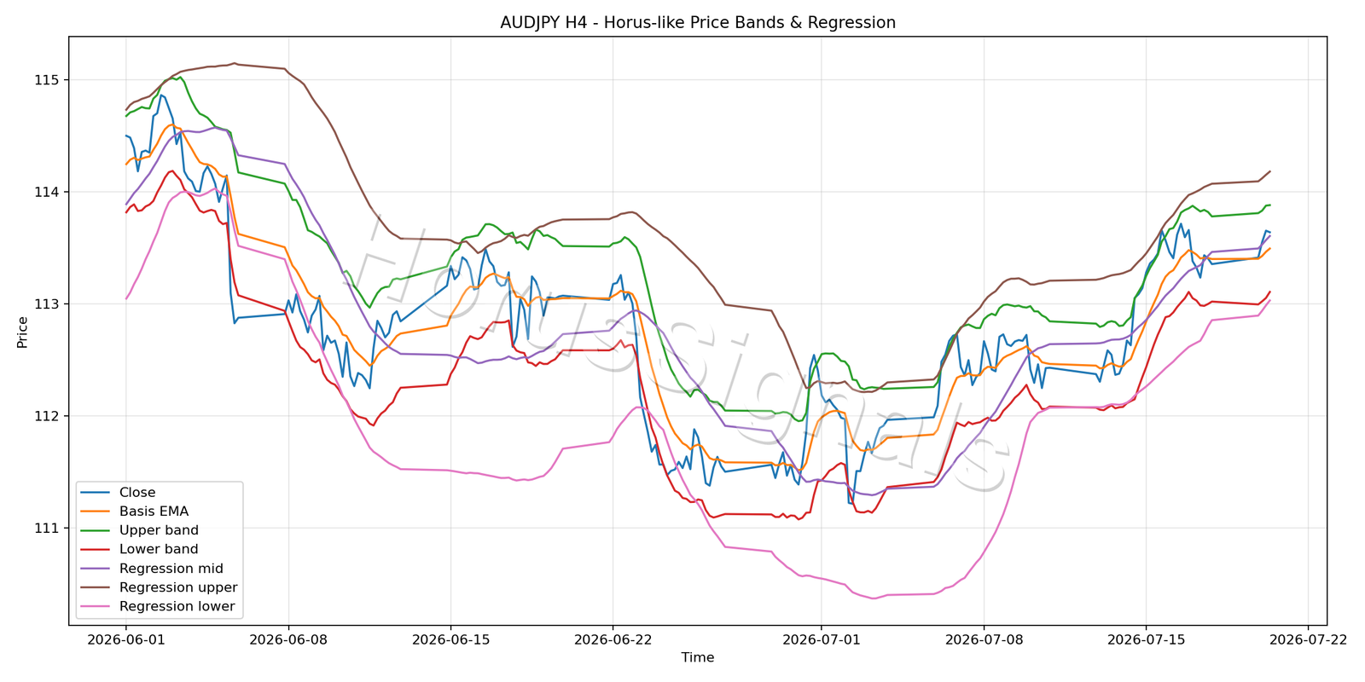Click the 2026-07-08 date tick label
Viewport: 1365px width, 682px height.
984,639
